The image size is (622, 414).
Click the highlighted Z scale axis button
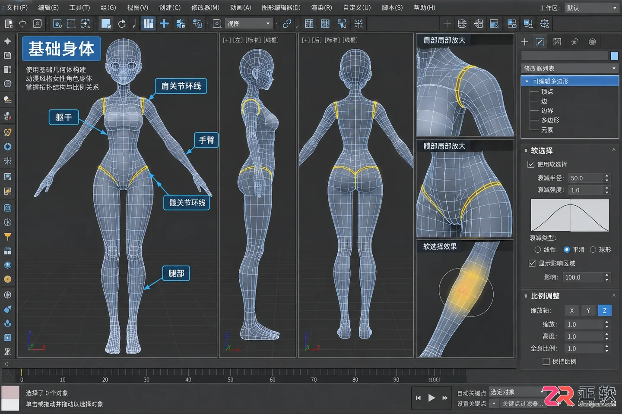(x=604, y=310)
